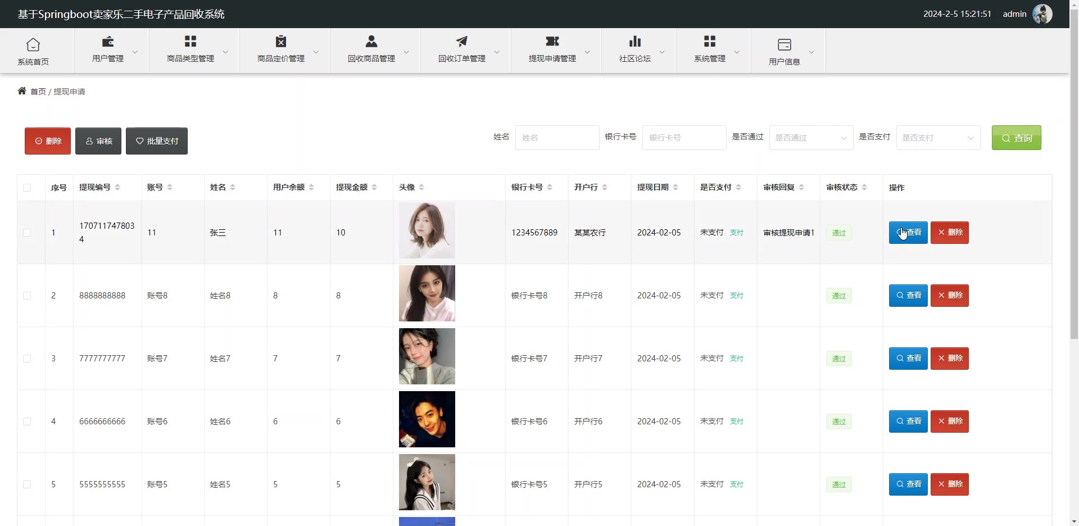Sort 提现日期 column with arrows

[x=675, y=187]
